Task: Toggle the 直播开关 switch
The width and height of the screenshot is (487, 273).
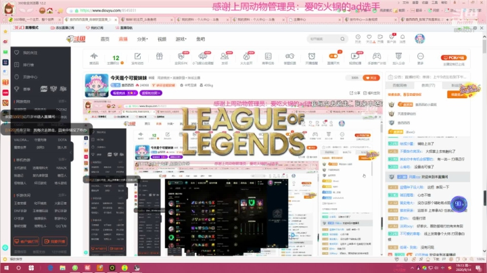Action: point(333,57)
